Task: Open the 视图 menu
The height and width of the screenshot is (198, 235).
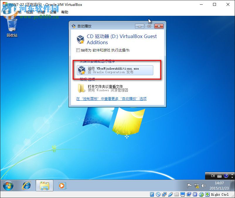Action: (30, 12)
